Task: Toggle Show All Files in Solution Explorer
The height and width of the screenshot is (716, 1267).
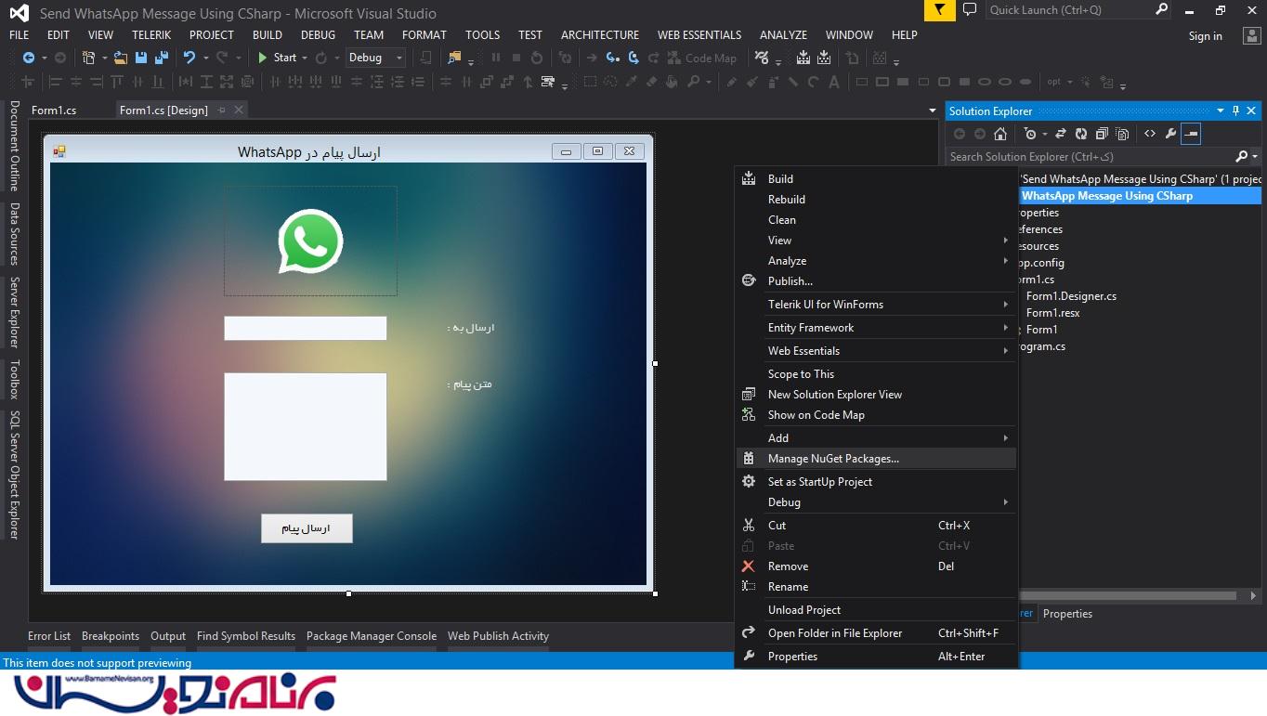Action: (x=1122, y=134)
